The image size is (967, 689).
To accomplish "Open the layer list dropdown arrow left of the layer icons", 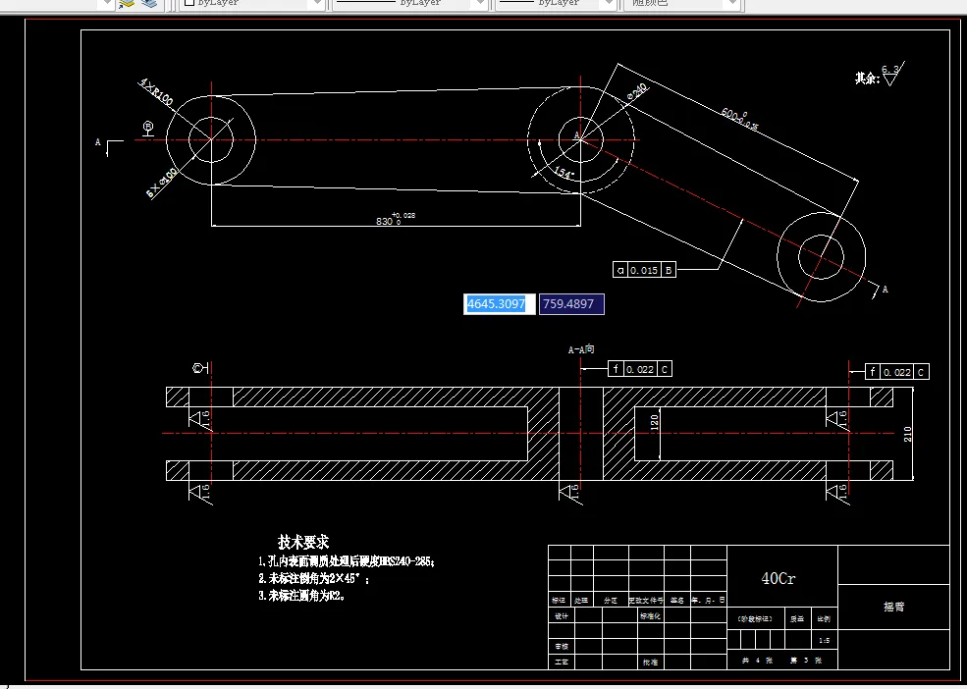I will 106,3.
